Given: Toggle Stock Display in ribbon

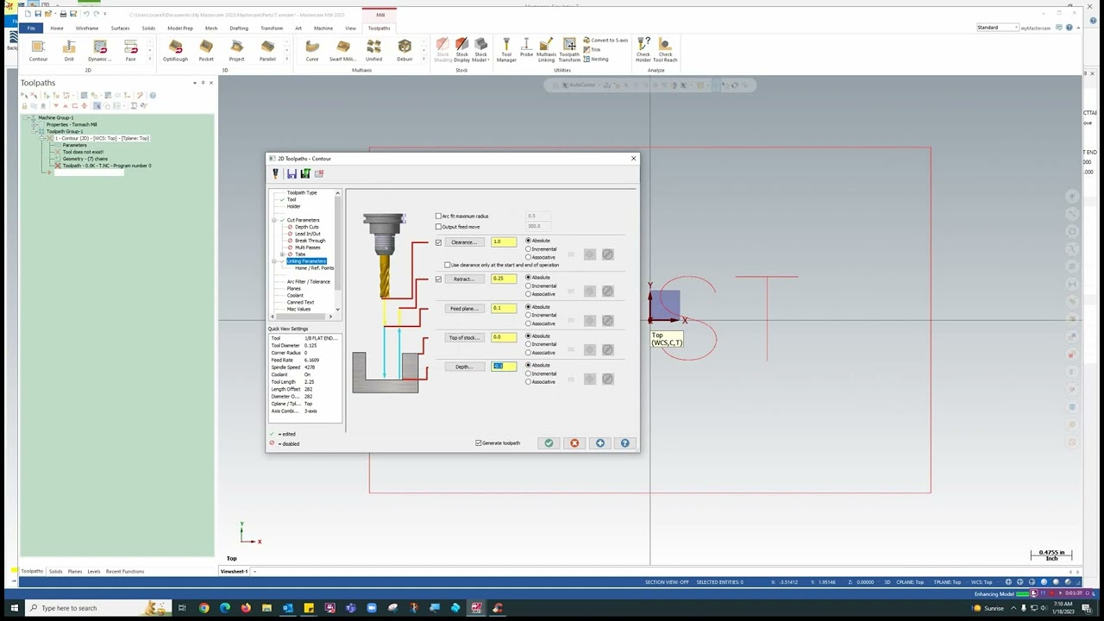Looking at the screenshot, I should pos(462,50).
